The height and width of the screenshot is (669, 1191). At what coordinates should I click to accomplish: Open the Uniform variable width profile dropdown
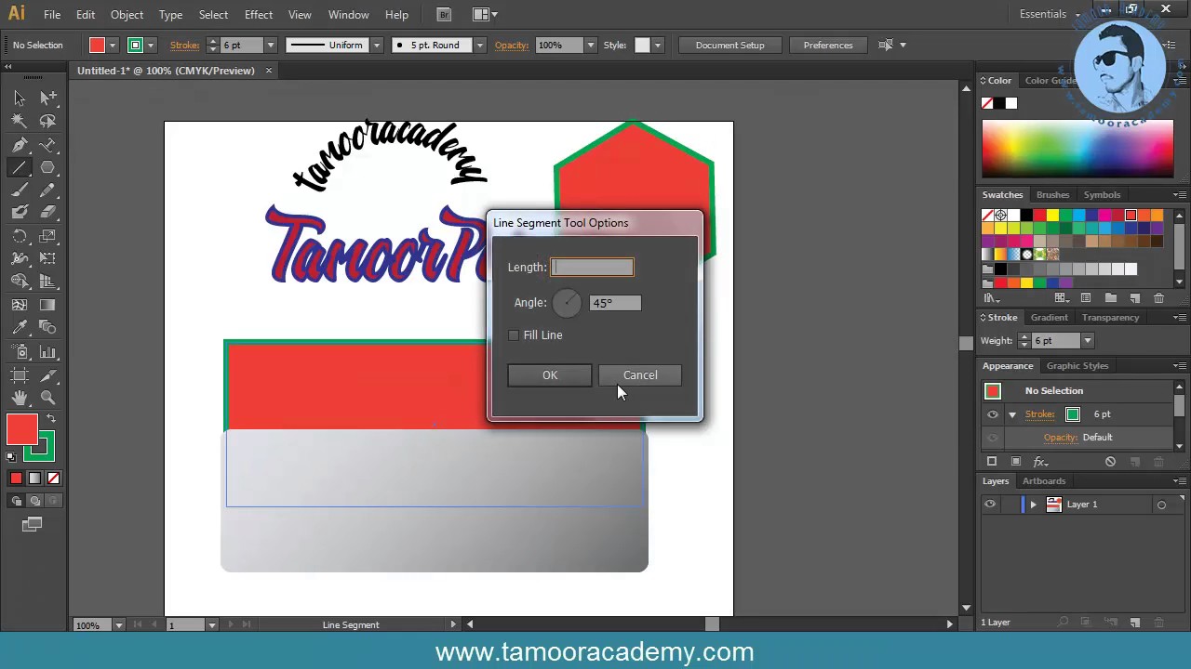(377, 45)
